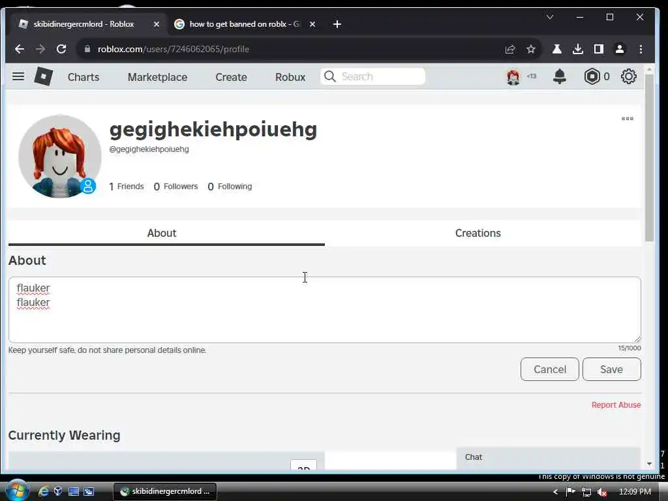Open account avatar in the navbar
Image resolution: width=668 pixels, height=501 pixels.
coord(513,77)
